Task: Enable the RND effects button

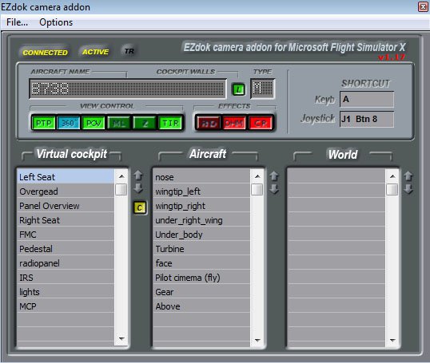Action: (209, 123)
